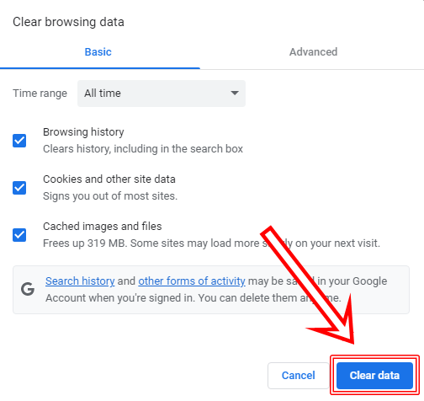Open the All time range dropdown
The height and width of the screenshot is (401, 424).
tap(162, 94)
